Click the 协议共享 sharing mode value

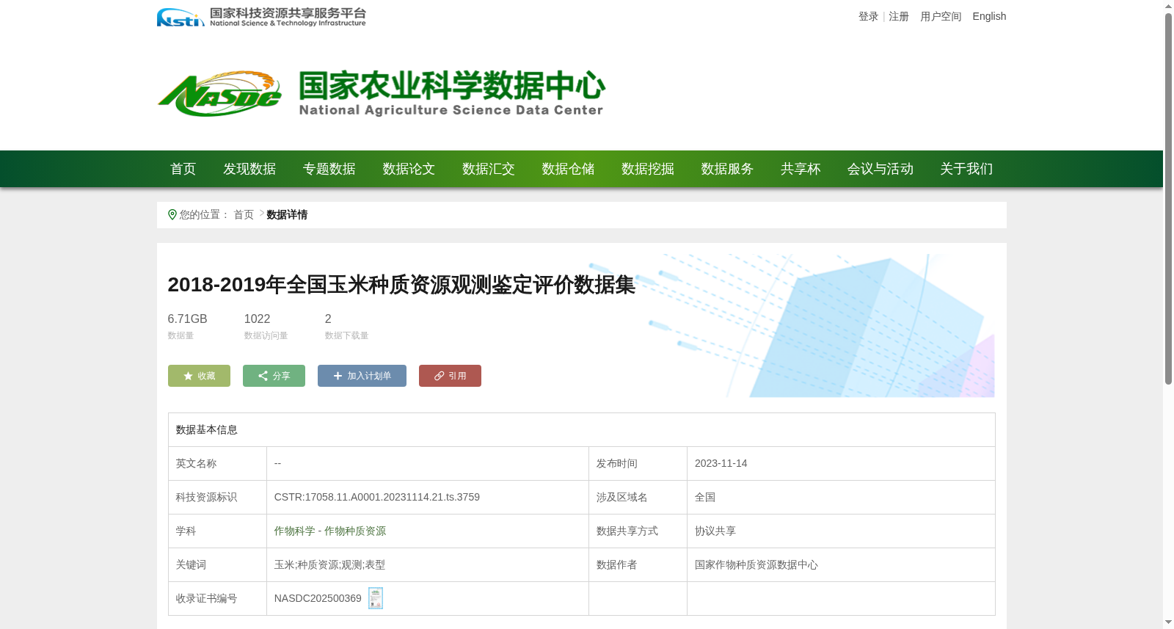(x=715, y=531)
